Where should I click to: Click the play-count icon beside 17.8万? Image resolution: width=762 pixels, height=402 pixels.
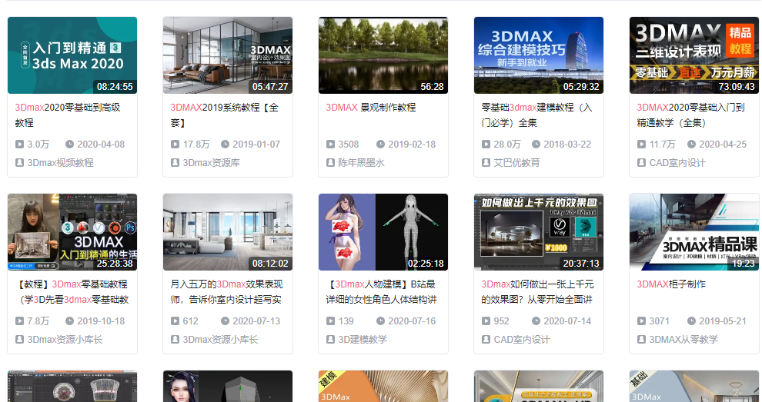[175, 145]
